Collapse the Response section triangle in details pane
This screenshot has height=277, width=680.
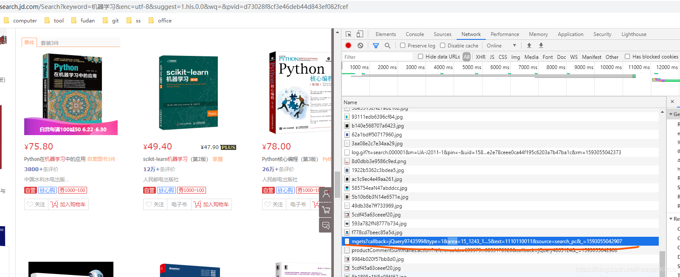click(x=671, y=219)
